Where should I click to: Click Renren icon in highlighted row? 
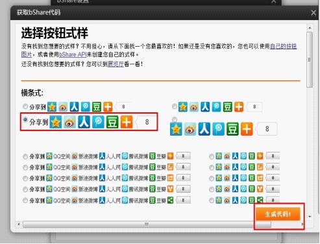84,122
